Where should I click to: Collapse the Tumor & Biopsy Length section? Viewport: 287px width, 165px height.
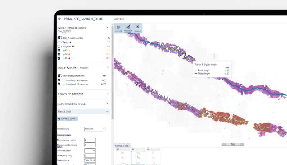(108, 67)
